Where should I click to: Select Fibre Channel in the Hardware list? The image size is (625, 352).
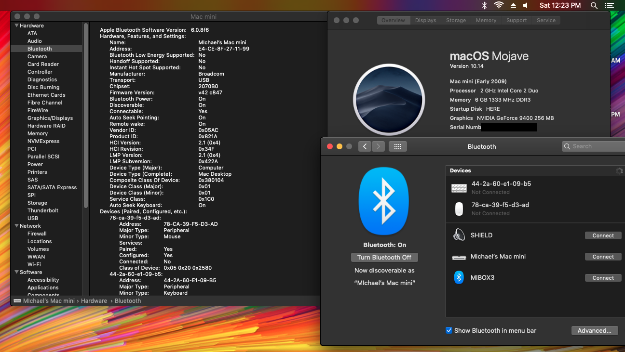45,103
